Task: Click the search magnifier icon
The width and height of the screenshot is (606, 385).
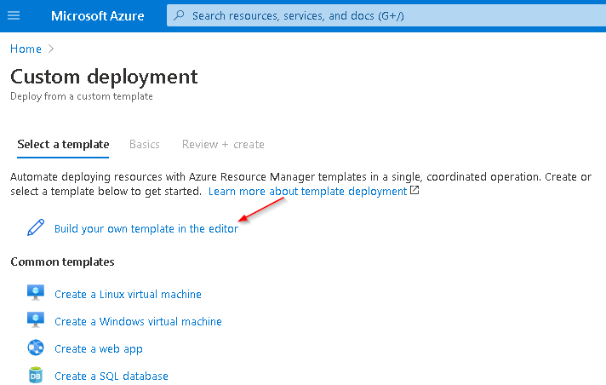Action: [179, 15]
